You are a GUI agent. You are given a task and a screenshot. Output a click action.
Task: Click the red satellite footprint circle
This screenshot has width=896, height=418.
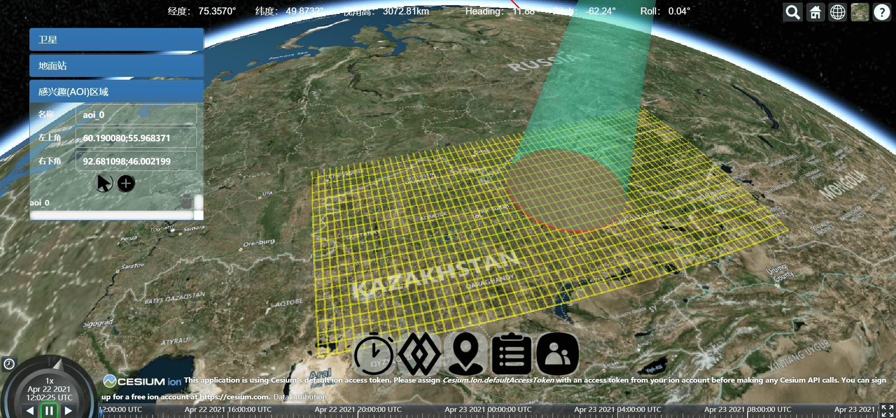(x=567, y=190)
